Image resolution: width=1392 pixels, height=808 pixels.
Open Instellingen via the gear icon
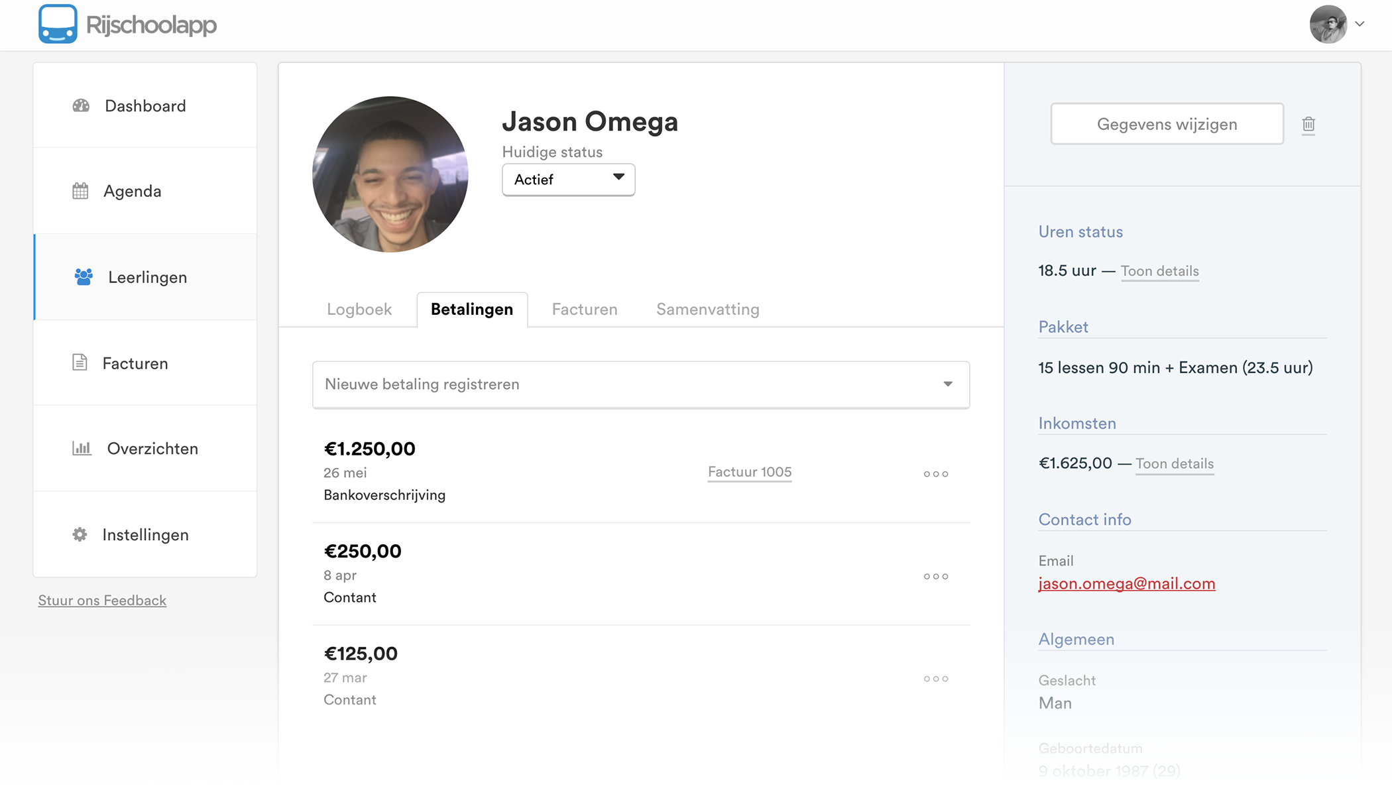[x=80, y=534]
